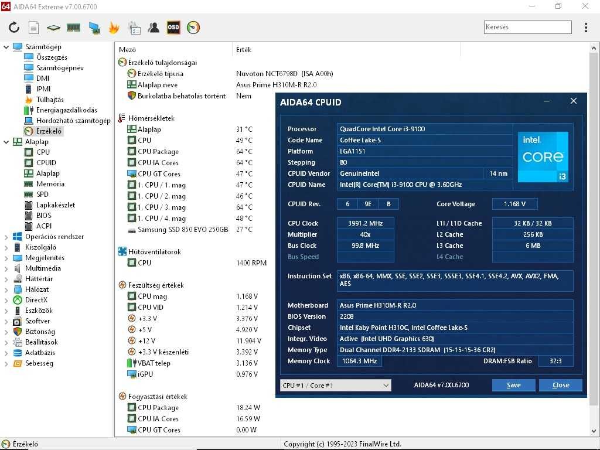Viewport: 600px width, 450px height.
Task: Select the 1400 RPM fan value
Action: click(251, 263)
